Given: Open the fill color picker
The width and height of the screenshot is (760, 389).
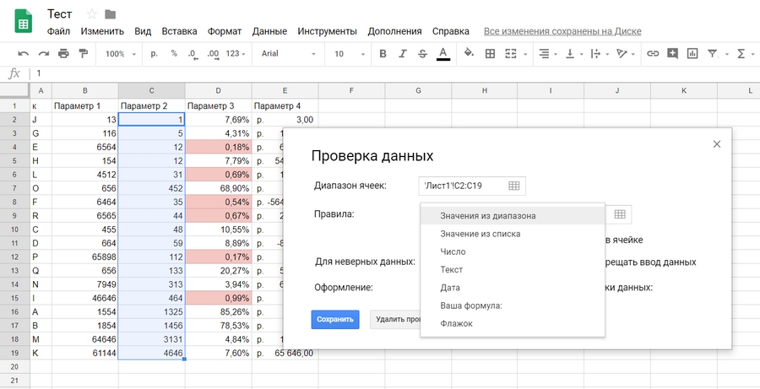Looking at the screenshot, I should [469, 54].
